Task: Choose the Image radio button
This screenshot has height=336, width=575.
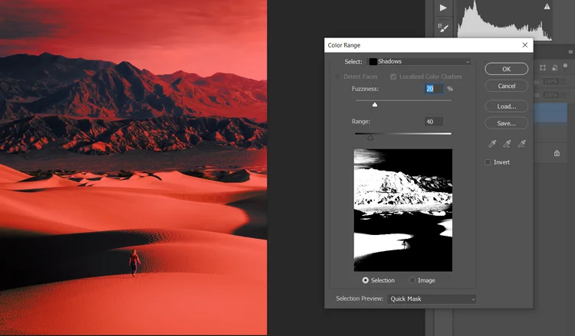Action: [412, 281]
